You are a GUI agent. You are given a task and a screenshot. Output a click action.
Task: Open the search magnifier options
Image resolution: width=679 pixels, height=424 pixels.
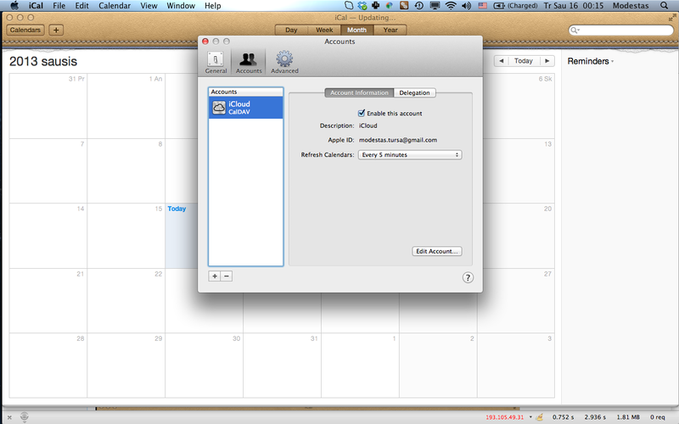575,30
